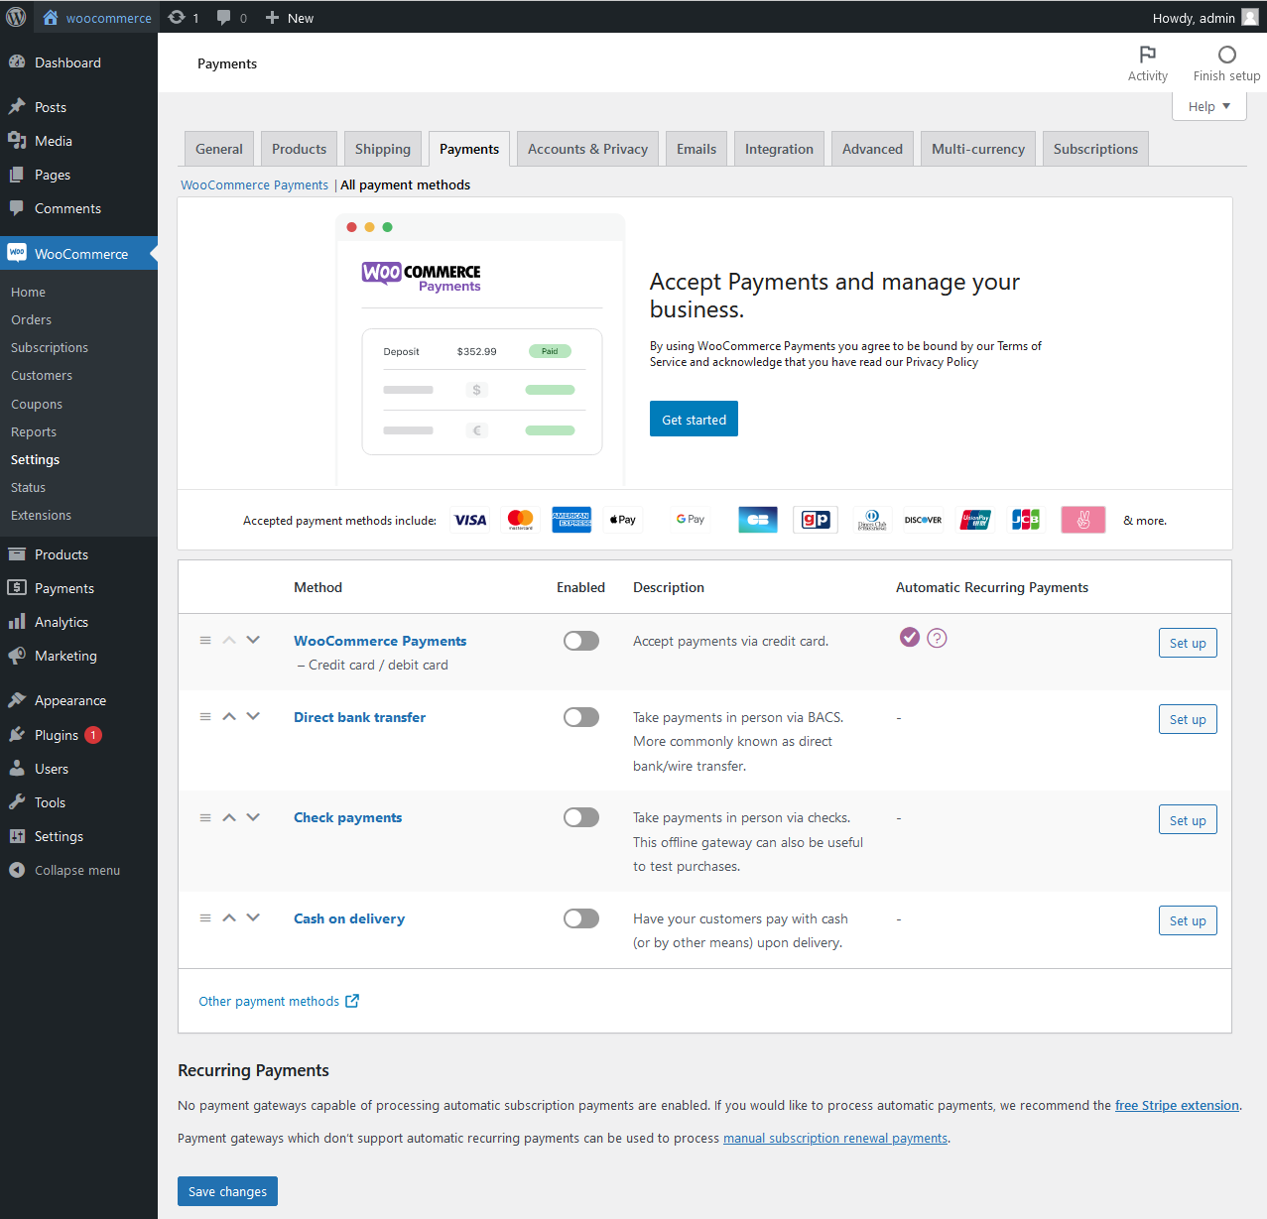Open Media in the sidebar
Screen dimensions: 1267x1219
click(78, 141)
